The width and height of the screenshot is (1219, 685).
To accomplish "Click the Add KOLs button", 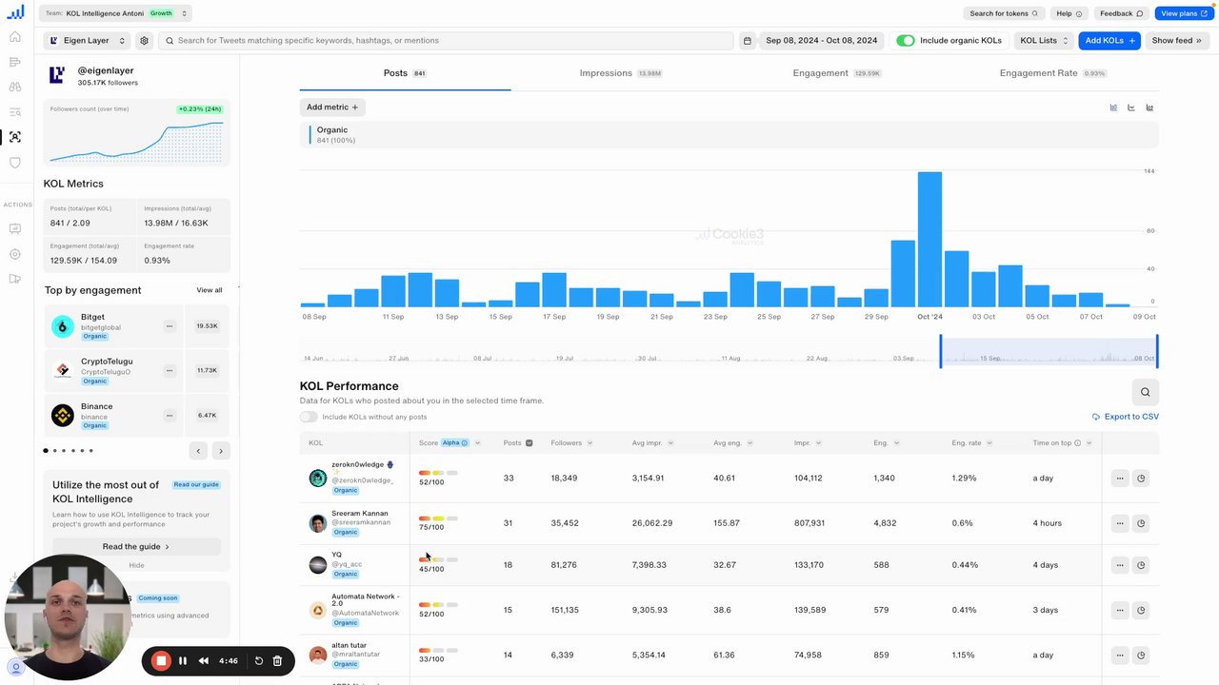I will pos(1109,41).
